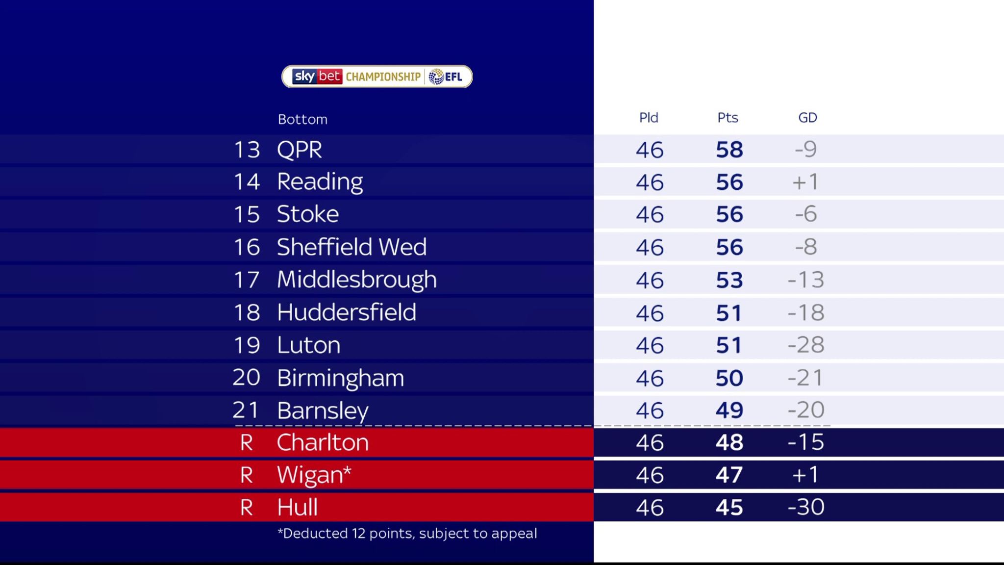Click the Sky Bet Championship logo
1004x565 pixels.
tap(376, 77)
